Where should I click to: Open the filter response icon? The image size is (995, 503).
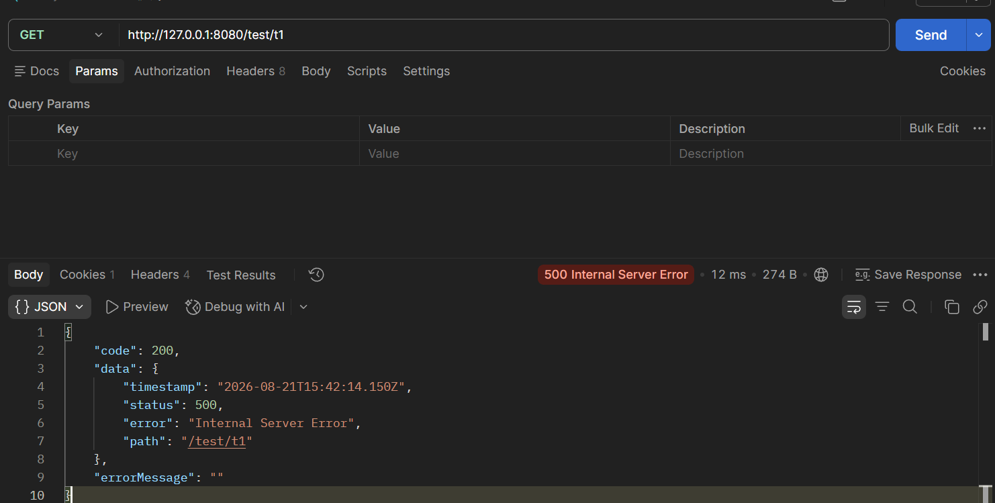tap(882, 307)
